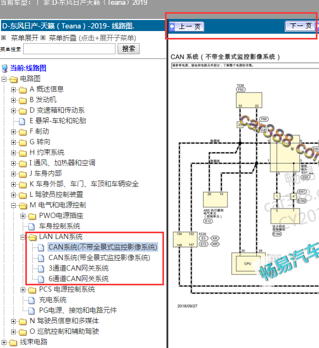Click the folder icon of PCS 电源控制系统
This screenshot has height=348, width=319.
coord(32,290)
